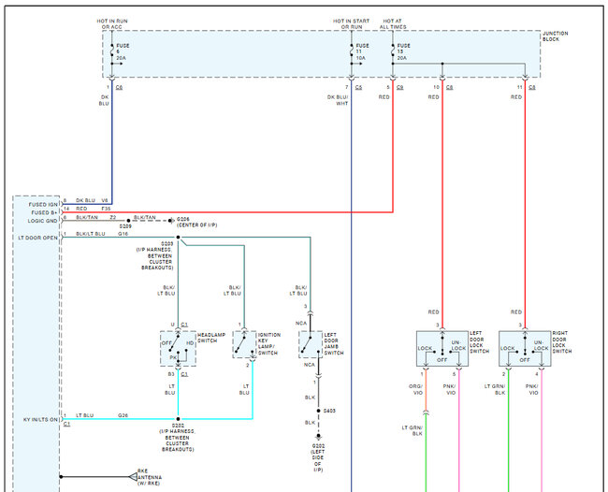Viewport: 608px width, 492px height.
Task: Click the KY IN/LTS ON pin label
Action: 40,419
